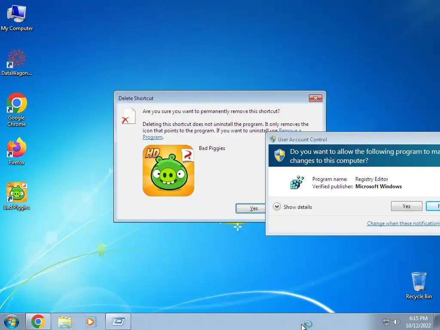Screen dimensions: 440x330
Task: Expand Show details in User Account Control
Action: (292, 207)
